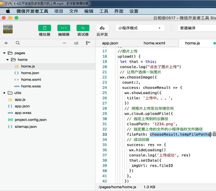The image size is (216, 191).
Task: Add a new file with plus icon
Action: coord(6,43)
